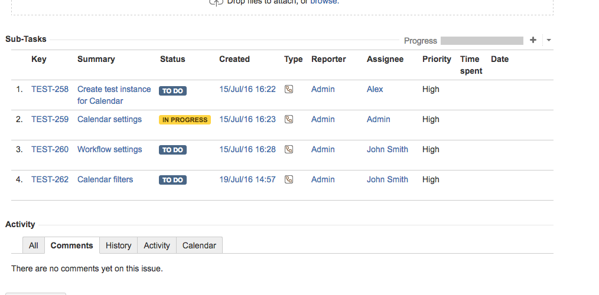Click the Sub-Tasks progress bar
This screenshot has height=295, width=599.
tap(481, 41)
